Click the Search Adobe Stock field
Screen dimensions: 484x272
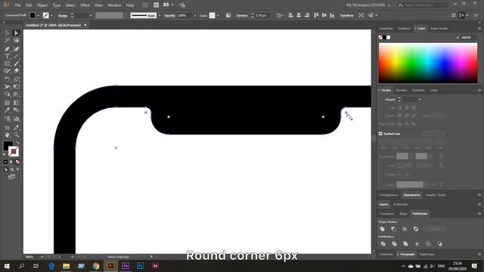click(423, 5)
